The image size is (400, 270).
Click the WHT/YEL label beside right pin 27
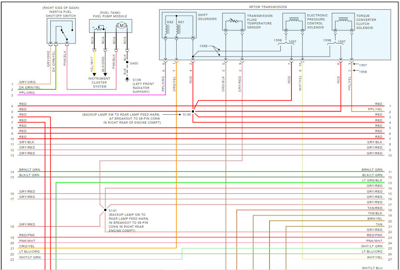pyautogui.click(x=375, y=258)
